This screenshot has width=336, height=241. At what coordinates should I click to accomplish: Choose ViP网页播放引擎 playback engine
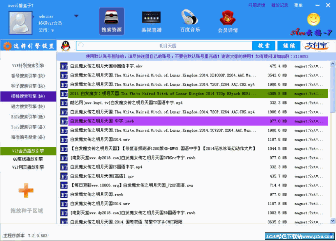(x=28, y=167)
